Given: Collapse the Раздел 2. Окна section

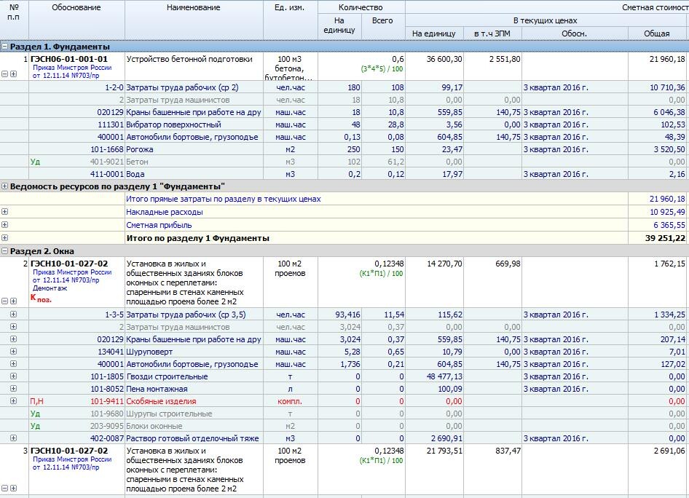Looking at the screenshot, I should [5, 251].
